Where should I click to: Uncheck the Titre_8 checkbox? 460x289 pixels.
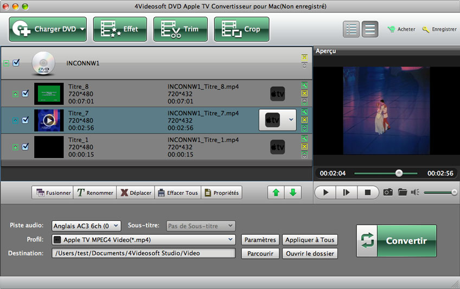click(25, 94)
